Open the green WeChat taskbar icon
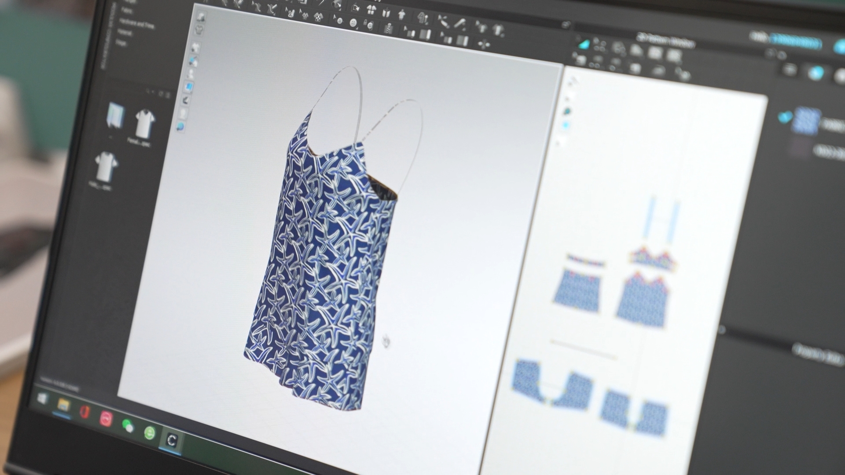 (x=128, y=426)
